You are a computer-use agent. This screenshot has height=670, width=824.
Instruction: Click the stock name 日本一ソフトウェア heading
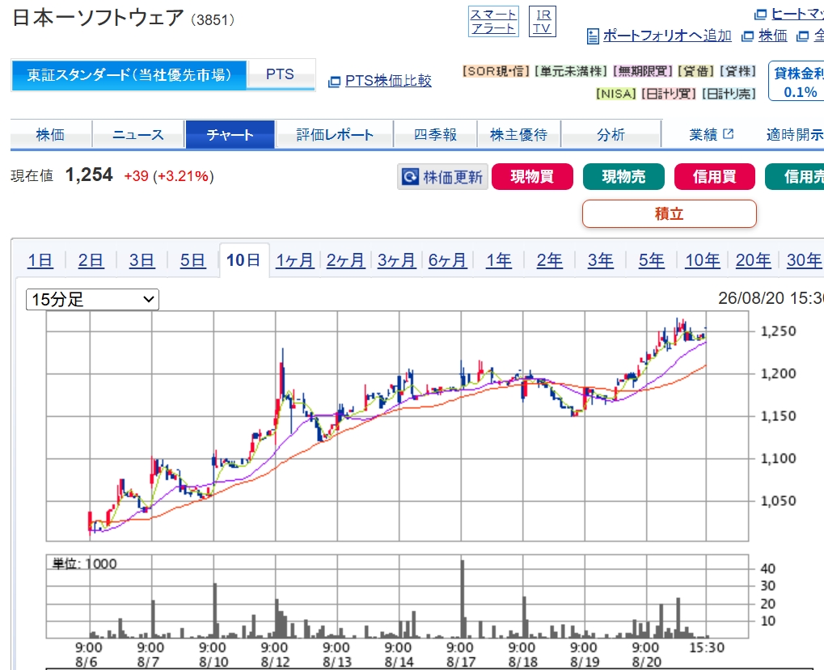coord(97,18)
